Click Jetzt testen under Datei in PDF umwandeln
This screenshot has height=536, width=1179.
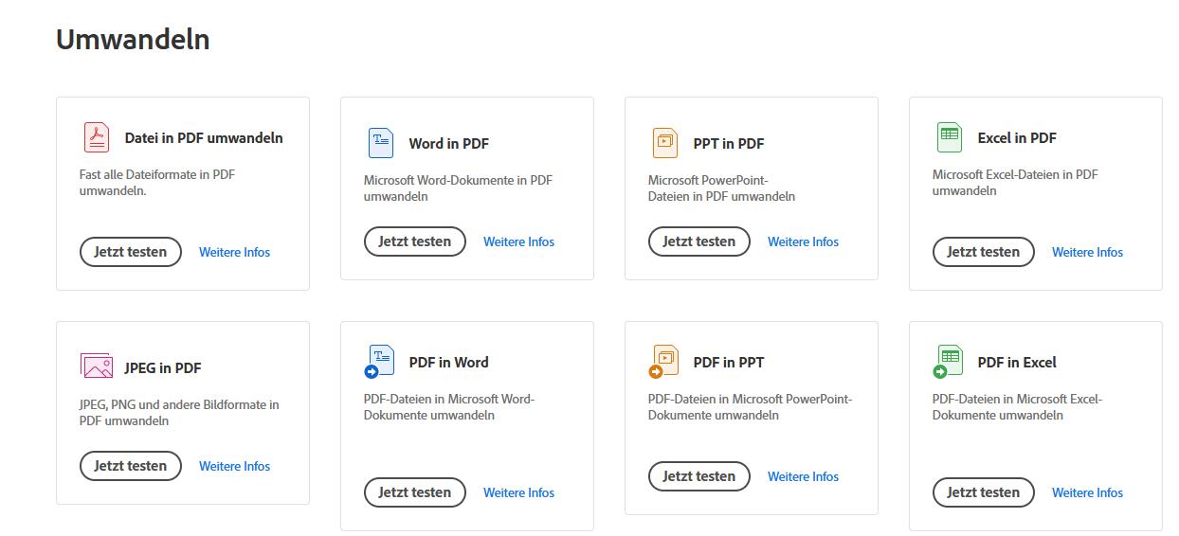[x=131, y=252]
